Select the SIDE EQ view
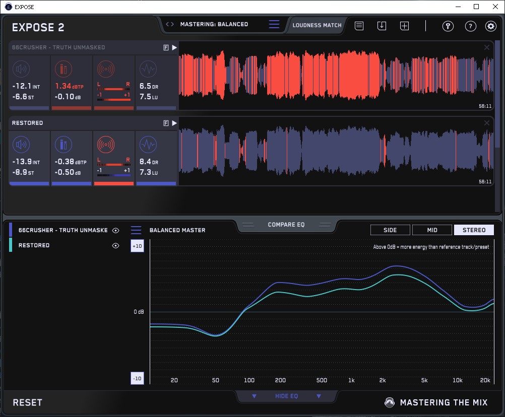The image size is (505, 417). [x=390, y=230]
